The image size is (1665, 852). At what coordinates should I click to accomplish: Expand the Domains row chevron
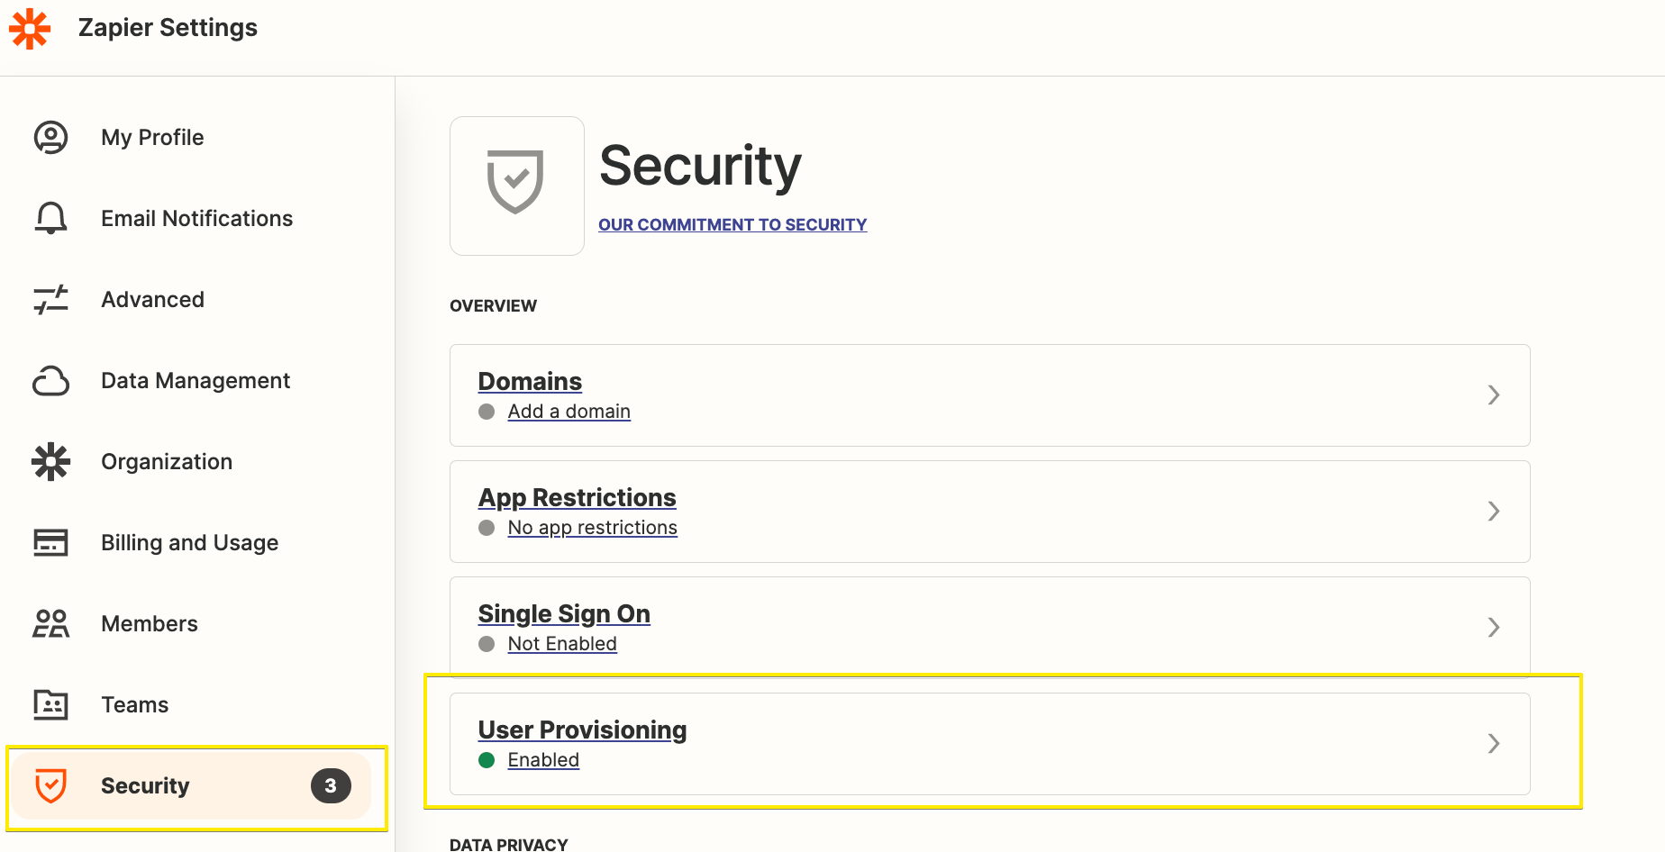1493,394
